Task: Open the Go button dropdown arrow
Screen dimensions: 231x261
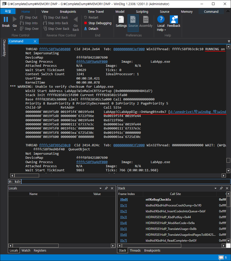Action: click(x=15, y=30)
